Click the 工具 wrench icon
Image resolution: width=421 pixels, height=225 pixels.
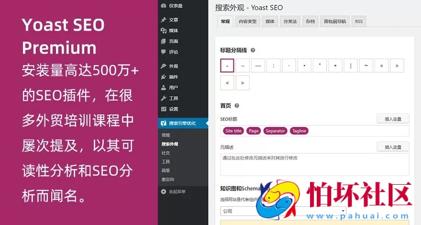164,99
